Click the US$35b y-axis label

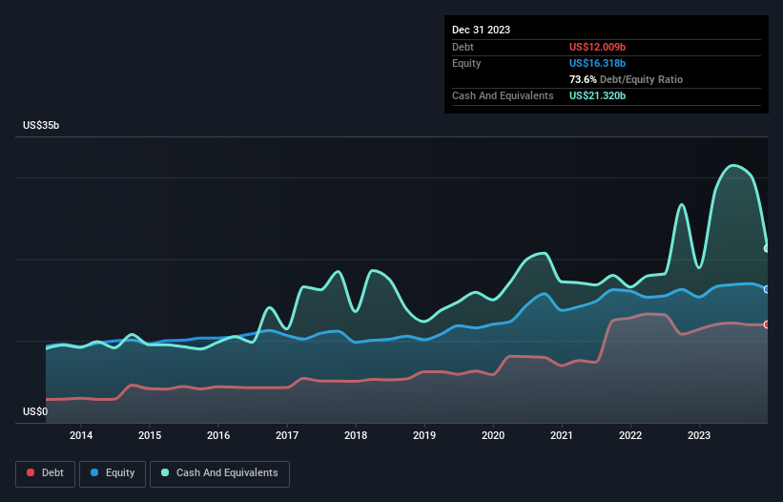pyautogui.click(x=43, y=126)
